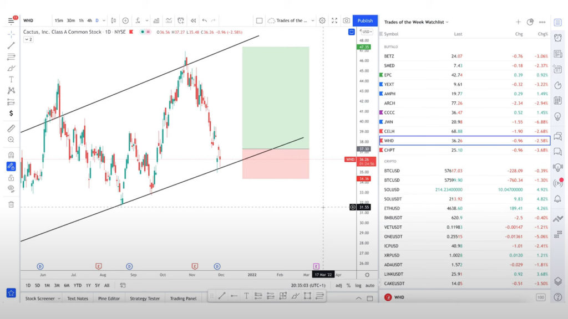This screenshot has height=319, width=568.
Task: Click the green long position profit zone
Action: tap(276, 97)
